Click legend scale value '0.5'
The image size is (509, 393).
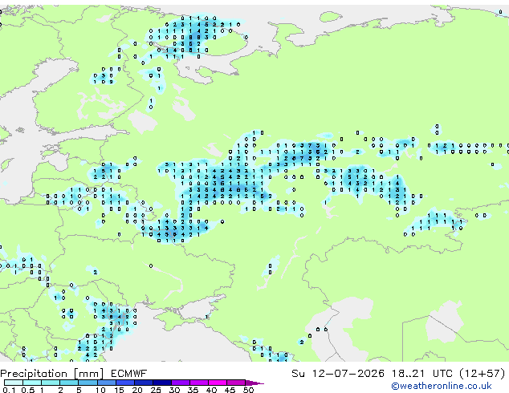(27, 390)
